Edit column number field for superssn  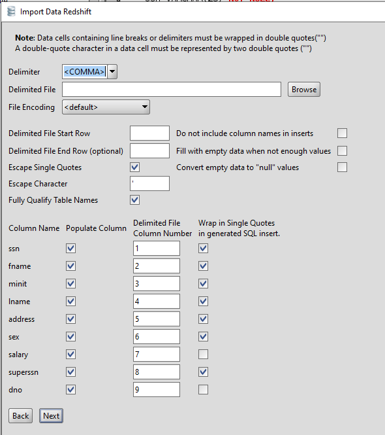click(x=157, y=372)
